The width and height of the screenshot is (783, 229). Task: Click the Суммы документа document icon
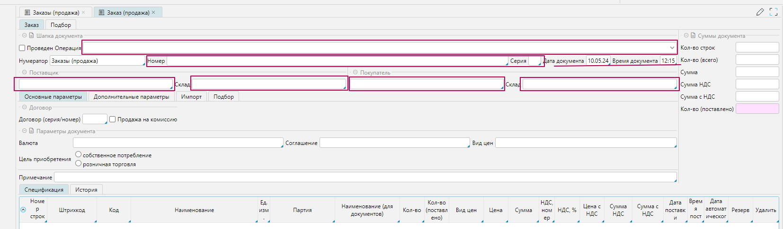coord(693,35)
